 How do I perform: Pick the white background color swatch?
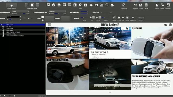pyautogui.click(x=43, y=17)
